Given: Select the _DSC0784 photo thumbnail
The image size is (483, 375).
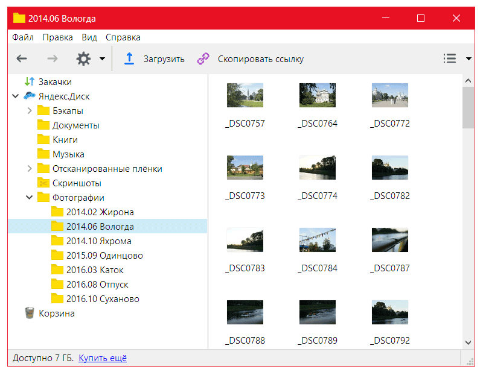Looking at the screenshot, I should pyautogui.click(x=318, y=239).
